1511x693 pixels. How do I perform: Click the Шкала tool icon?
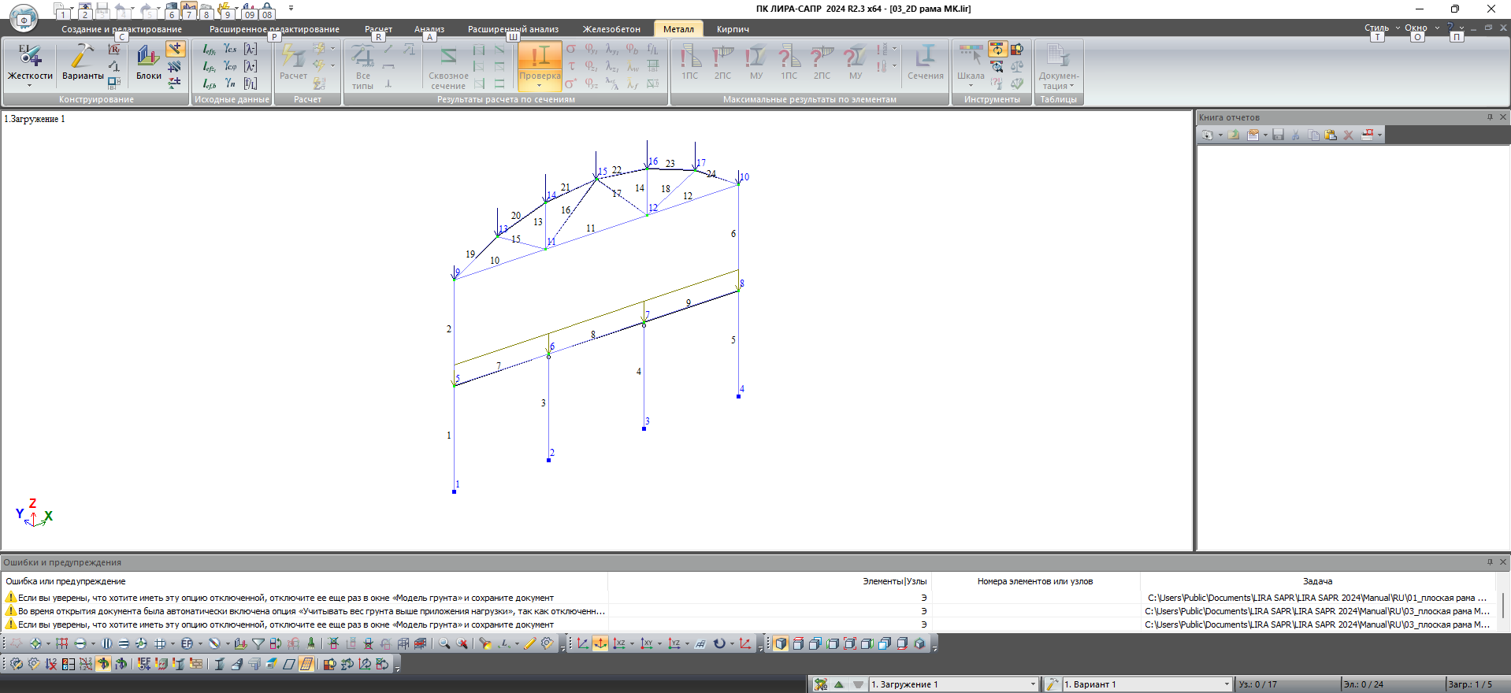coord(971,63)
